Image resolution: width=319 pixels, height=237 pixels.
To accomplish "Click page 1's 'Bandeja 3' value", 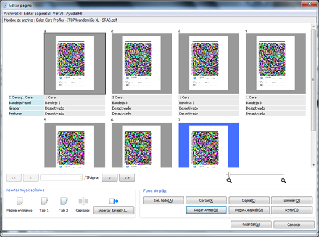I will pyautogui.click(x=75, y=103).
